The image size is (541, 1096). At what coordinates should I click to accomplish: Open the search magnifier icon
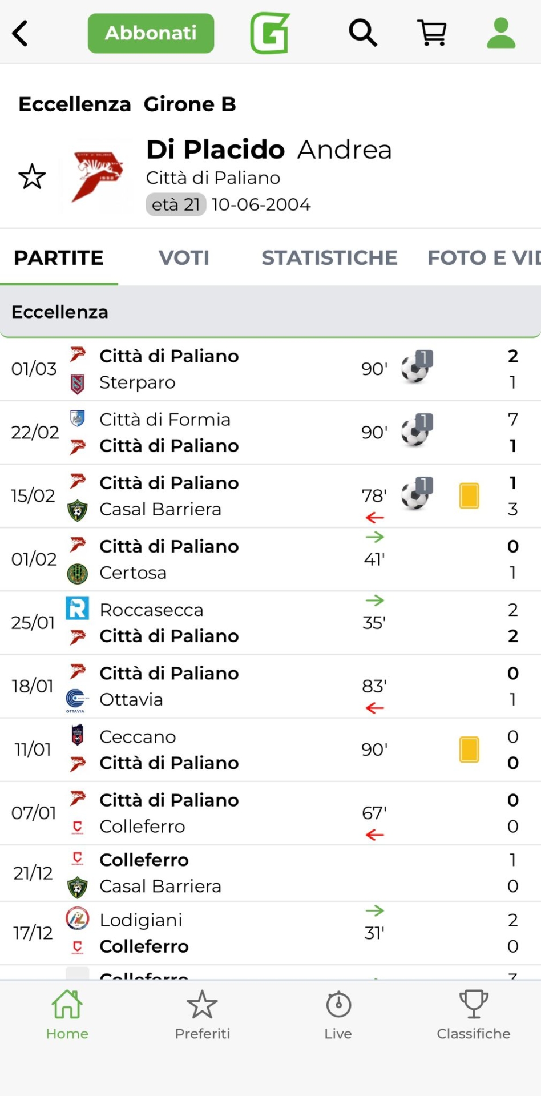point(363,33)
